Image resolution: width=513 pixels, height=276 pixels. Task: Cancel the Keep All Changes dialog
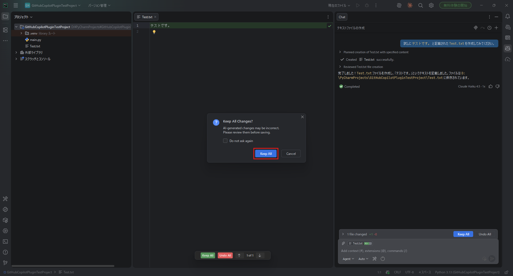291,154
